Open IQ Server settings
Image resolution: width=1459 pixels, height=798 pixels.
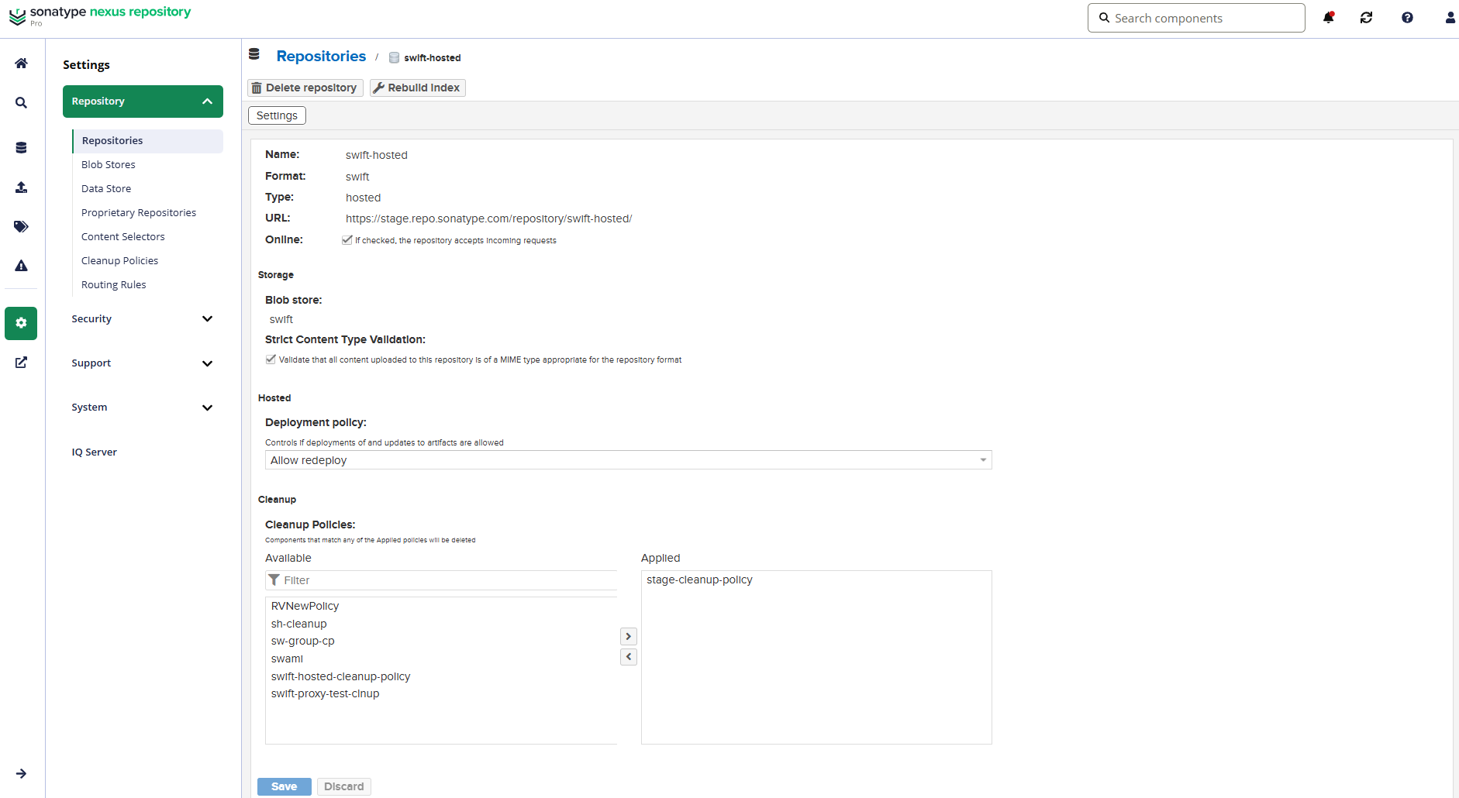[95, 452]
